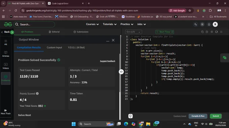Collapse code fold arrow at line 11

(129, 65)
